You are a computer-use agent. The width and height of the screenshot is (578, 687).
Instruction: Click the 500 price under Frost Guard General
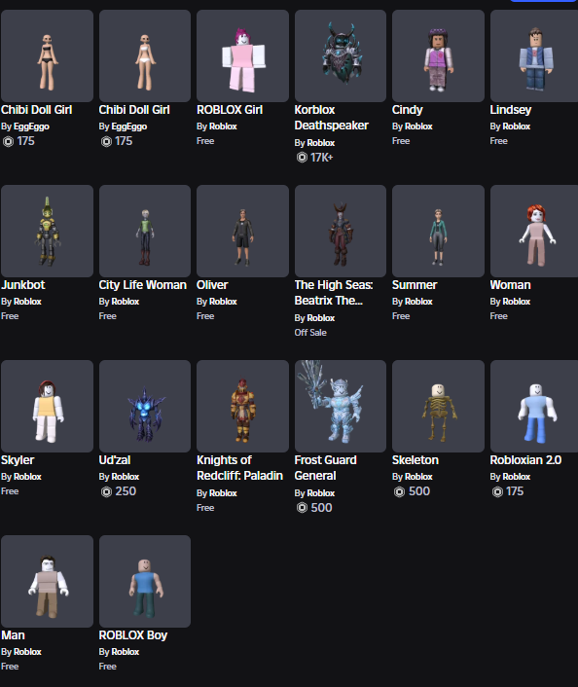pos(322,508)
